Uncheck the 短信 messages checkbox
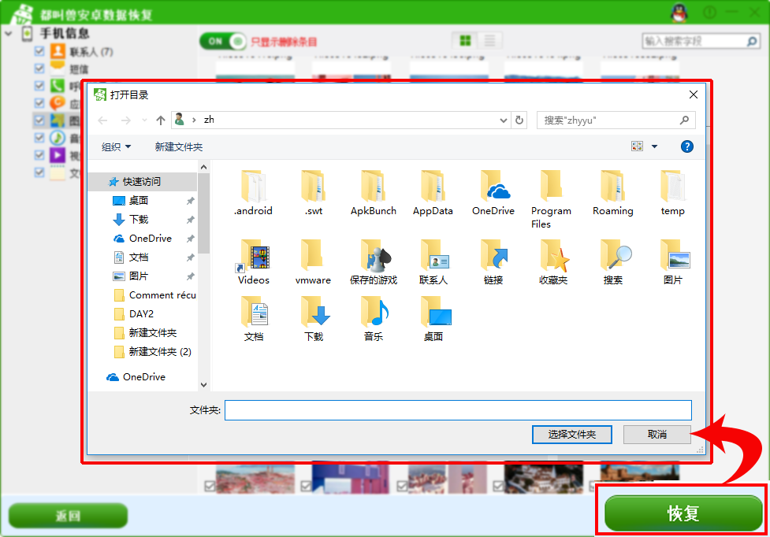This screenshot has height=537, width=770. tap(39, 69)
